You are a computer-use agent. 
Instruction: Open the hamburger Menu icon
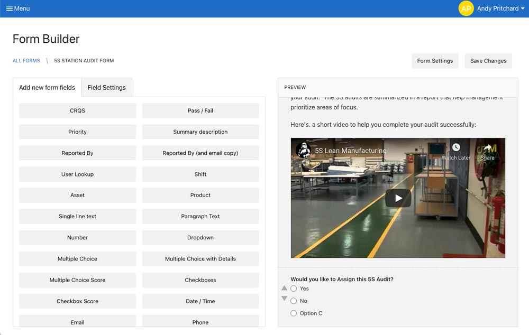tap(10, 8)
